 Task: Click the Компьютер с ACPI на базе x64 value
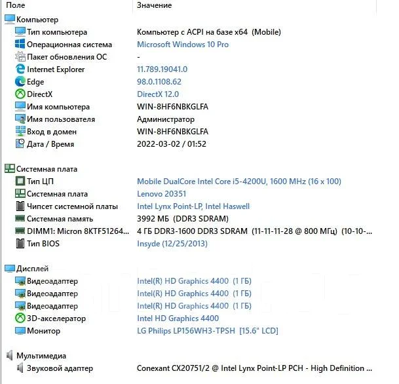pos(208,32)
